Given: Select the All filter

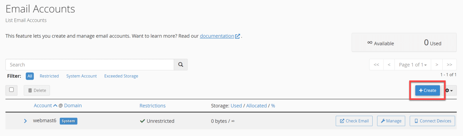Looking at the screenshot, I should pos(30,76).
